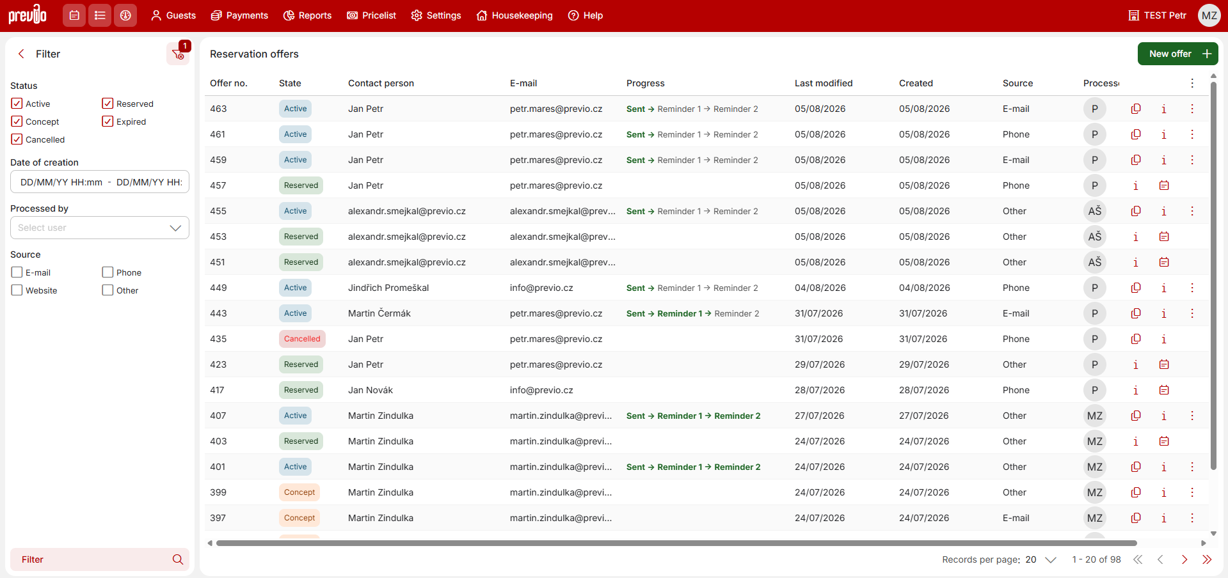Click the Cancelled state badge of offer 435
The height and width of the screenshot is (578, 1228).
coord(302,339)
